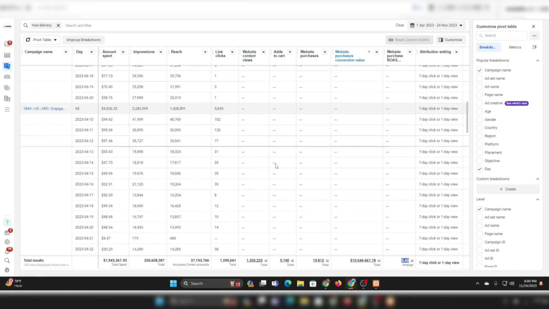Open the Windows Start button
Viewport: 549px width, 309px height.
click(x=173, y=283)
